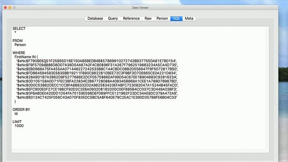Viewport: 288px width, 162px height.
Task: Open the Query tab
Action: click(113, 18)
